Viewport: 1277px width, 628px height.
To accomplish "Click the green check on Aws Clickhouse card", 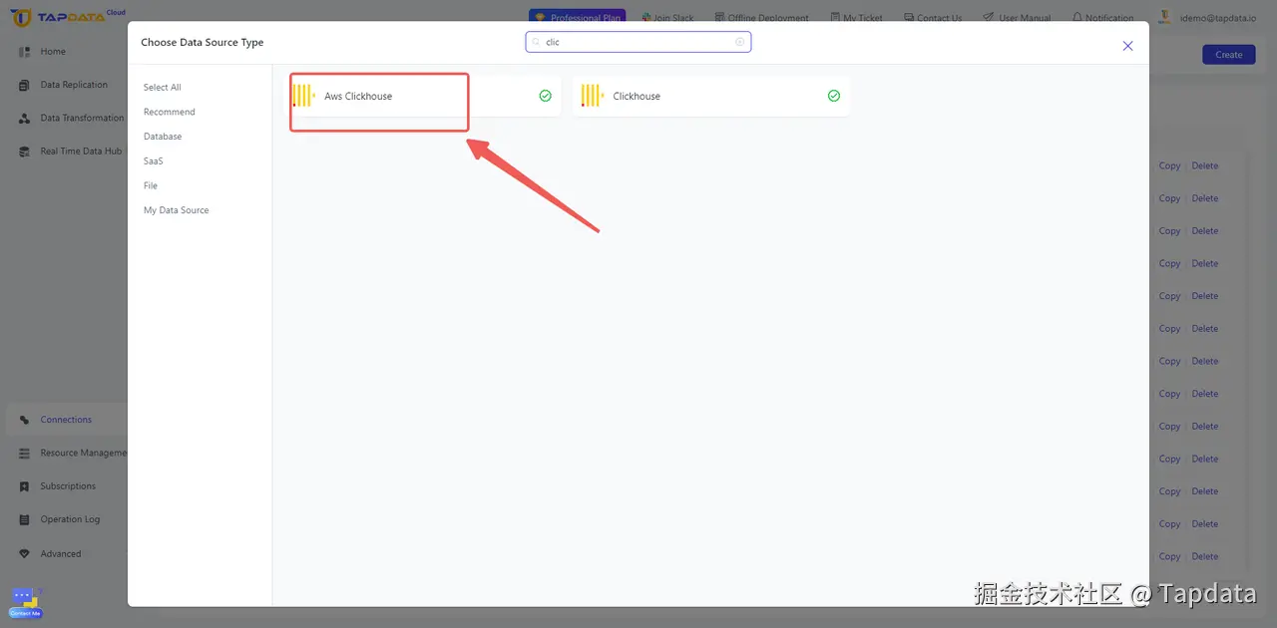I will point(545,96).
